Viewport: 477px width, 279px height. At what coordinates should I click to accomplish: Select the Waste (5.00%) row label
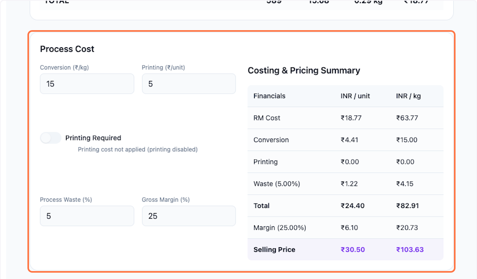(x=277, y=184)
